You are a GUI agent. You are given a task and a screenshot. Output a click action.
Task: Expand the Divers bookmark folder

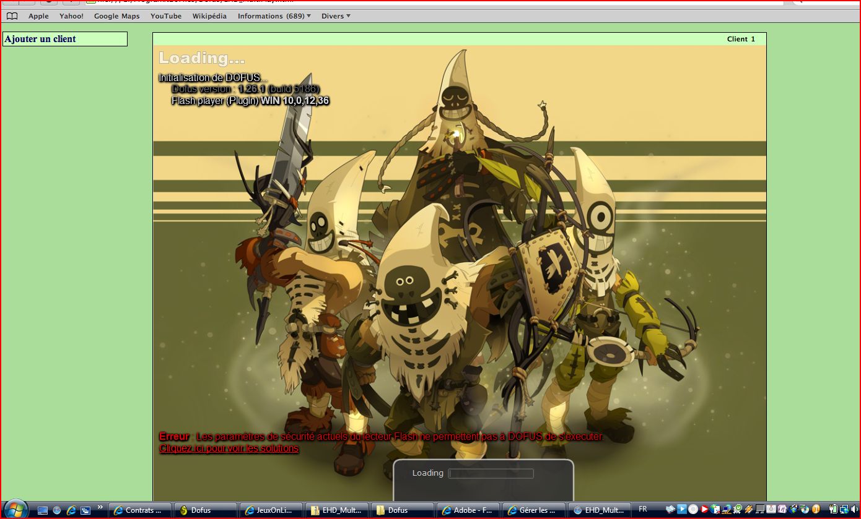(x=336, y=16)
